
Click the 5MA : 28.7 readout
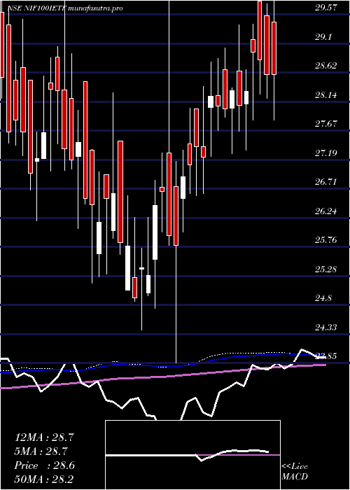click(x=41, y=451)
